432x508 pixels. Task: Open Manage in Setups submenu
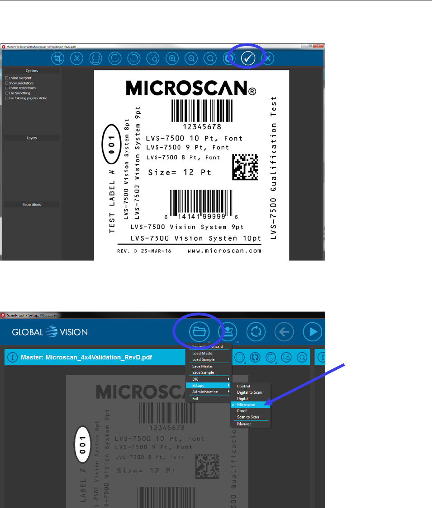(x=250, y=424)
